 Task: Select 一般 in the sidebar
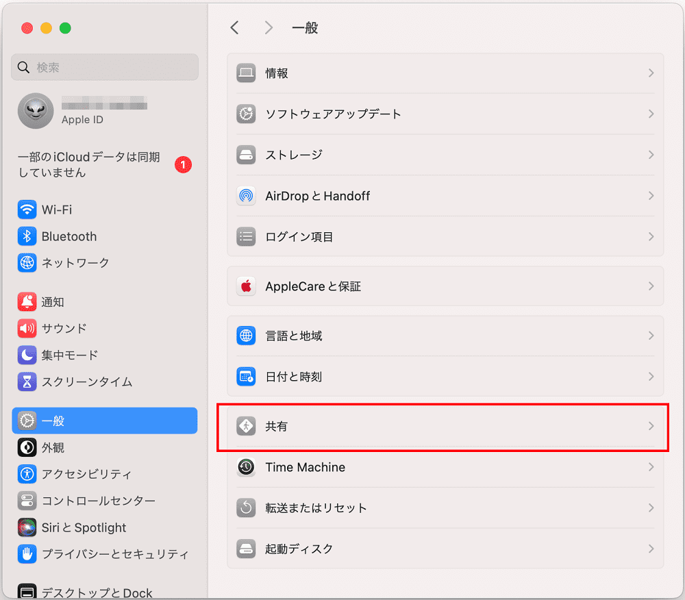pyautogui.click(x=105, y=421)
